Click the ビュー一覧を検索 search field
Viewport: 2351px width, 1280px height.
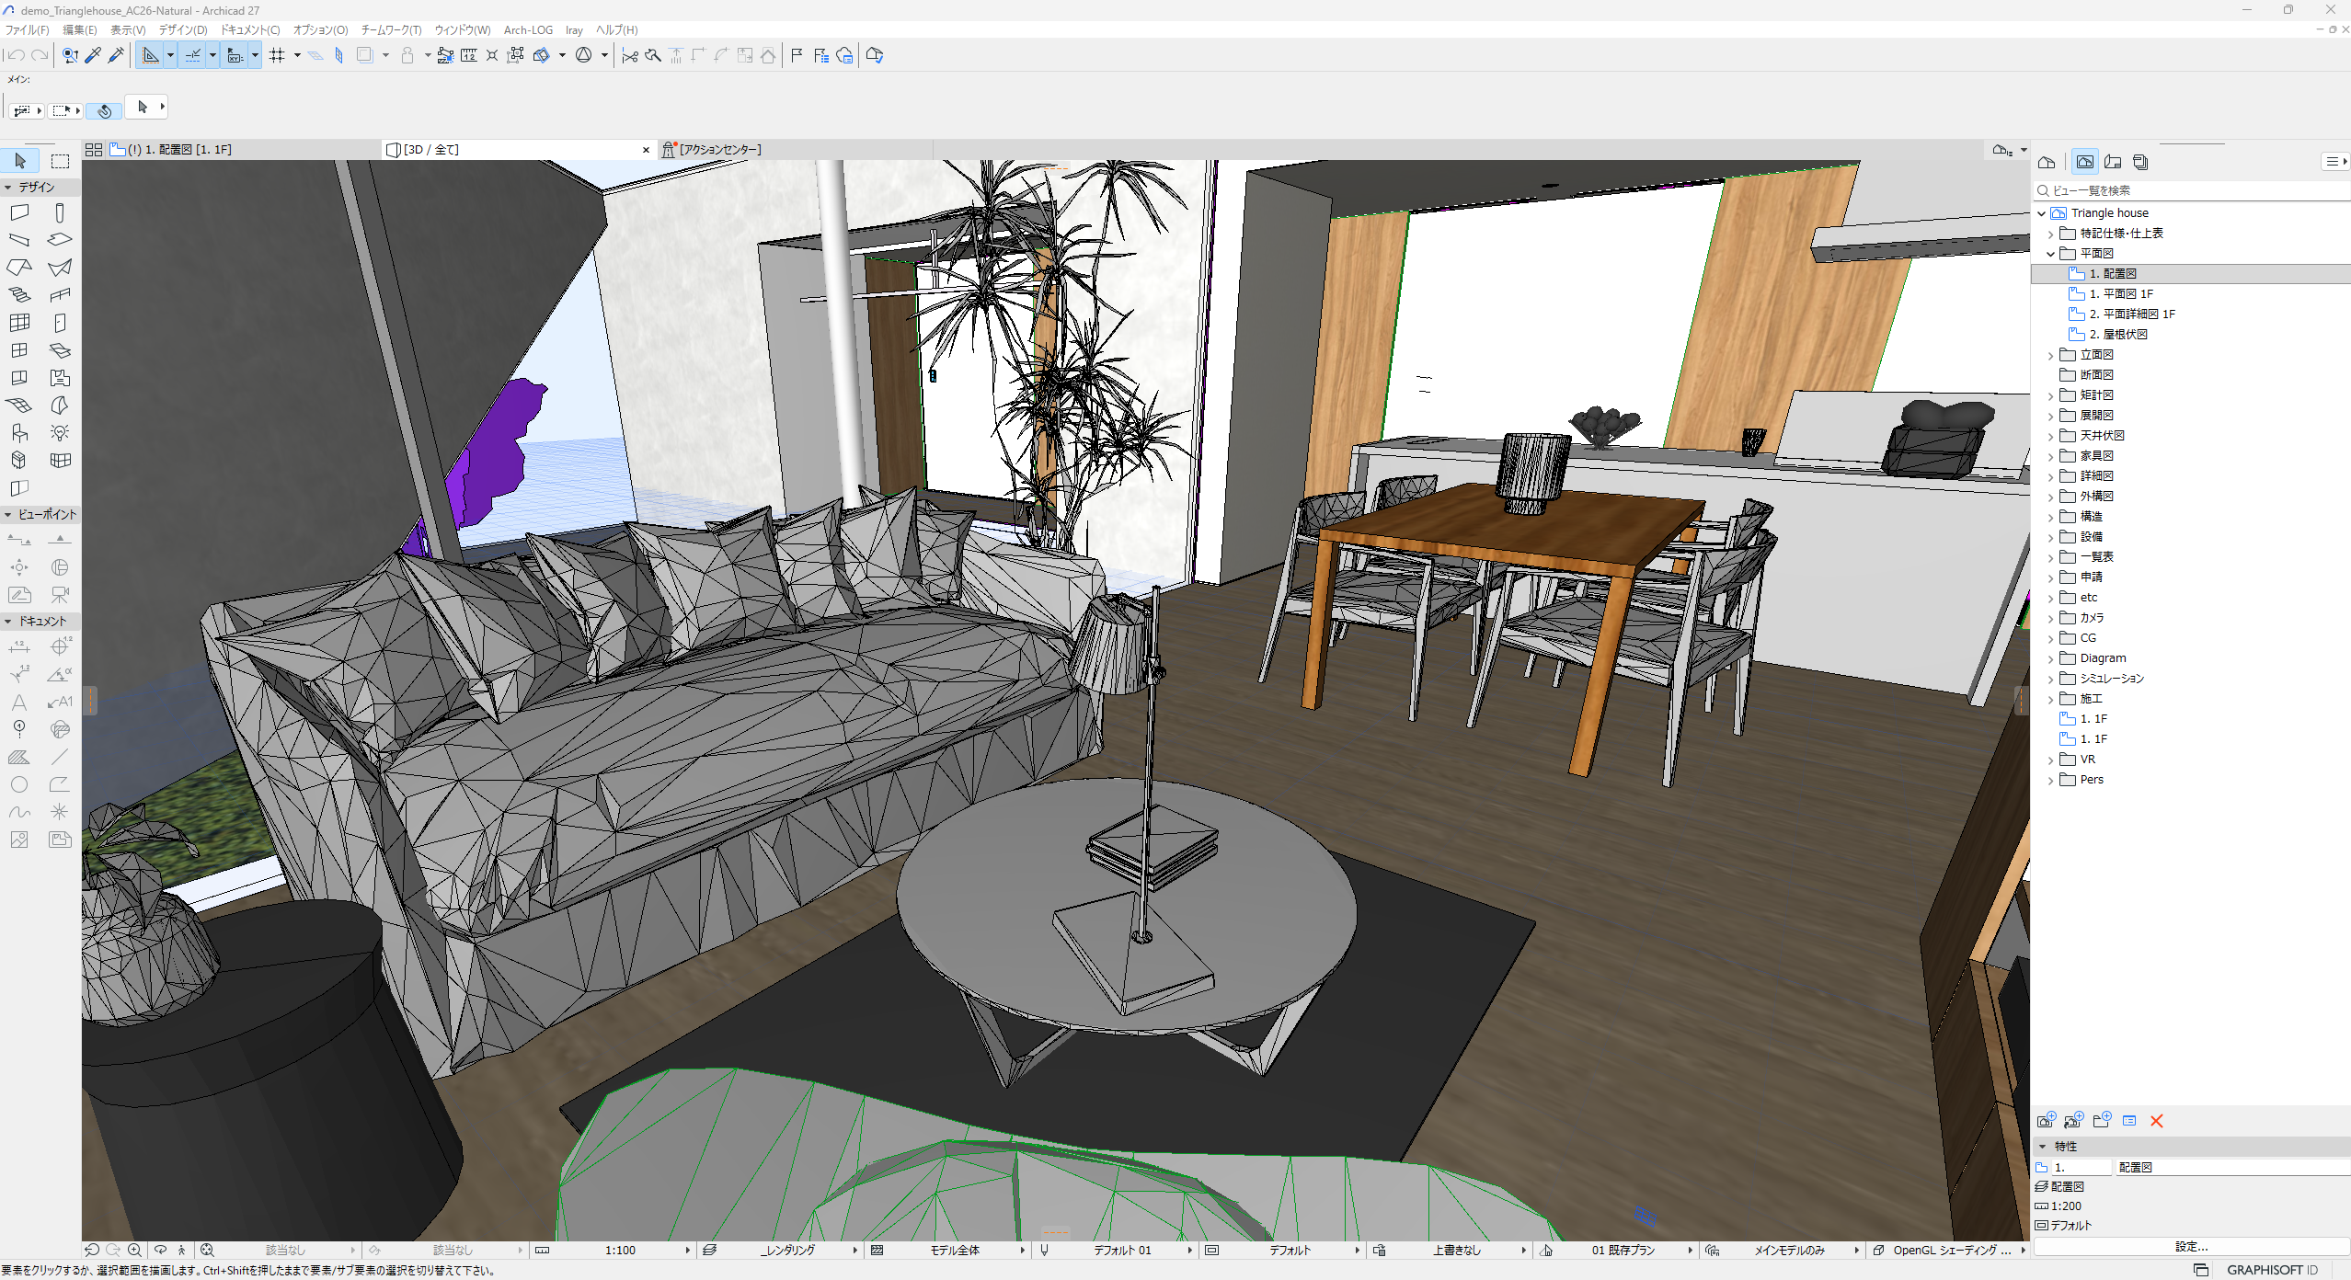(x=2189, y=190)
